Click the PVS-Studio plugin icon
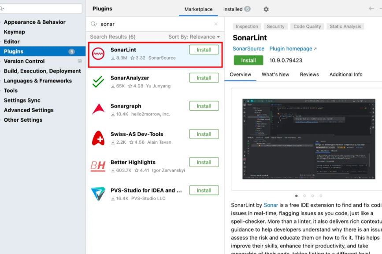The width and height of the screenshot is (382, 254). 98,194
